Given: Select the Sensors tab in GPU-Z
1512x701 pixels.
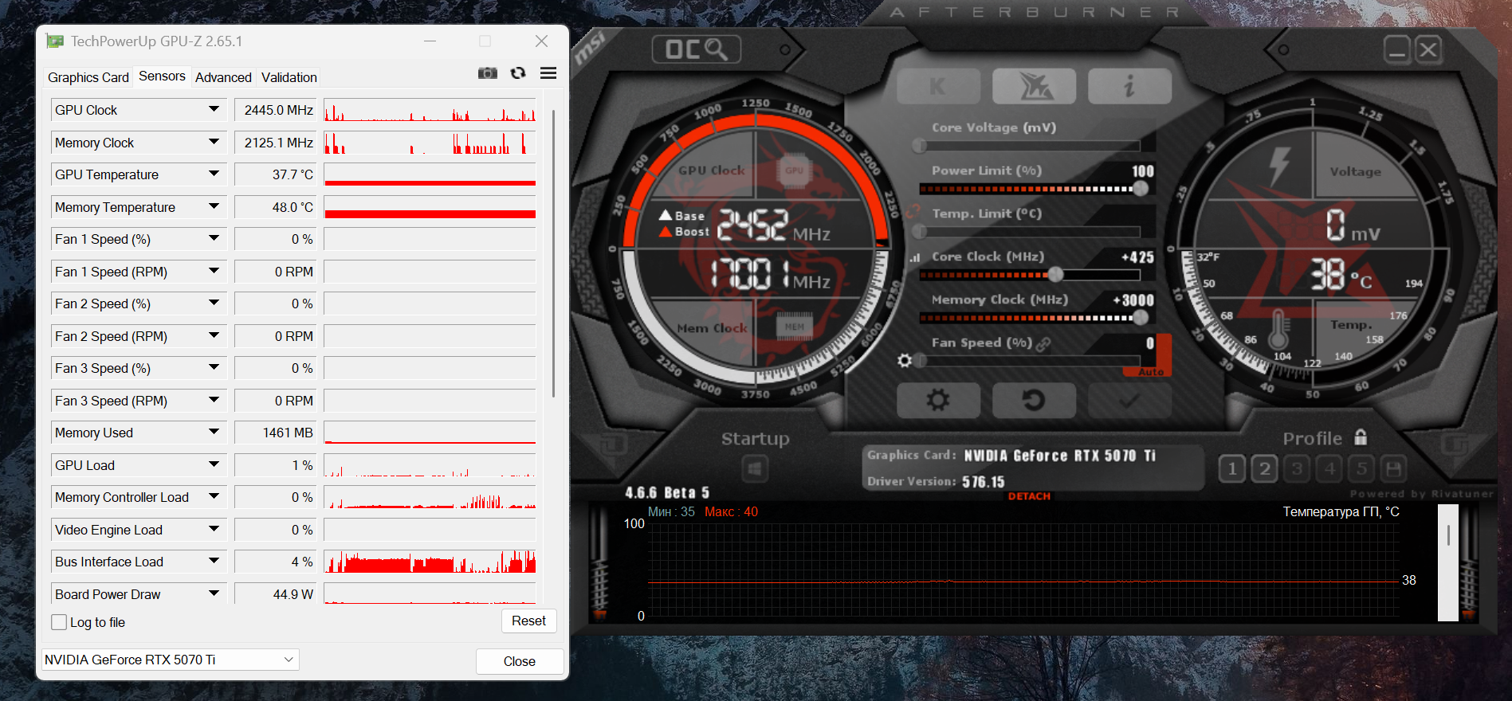Looking at the screenshot, I should [162, 76].
